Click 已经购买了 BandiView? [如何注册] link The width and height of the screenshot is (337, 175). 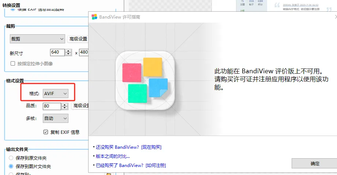(x=131, y=166)
